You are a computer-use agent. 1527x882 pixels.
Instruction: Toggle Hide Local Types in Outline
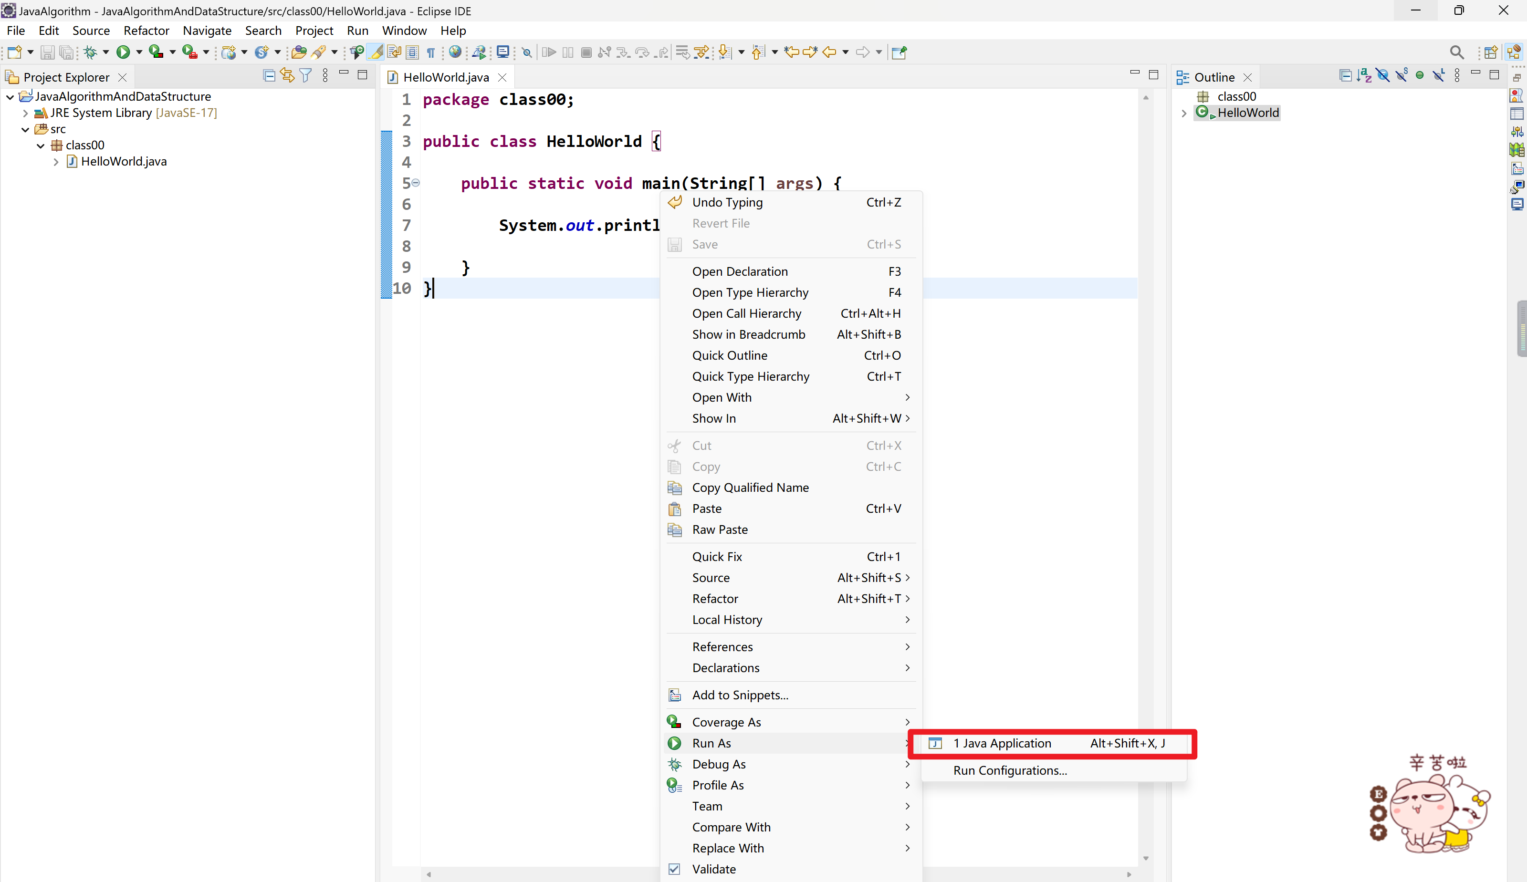coord(1439,76)
